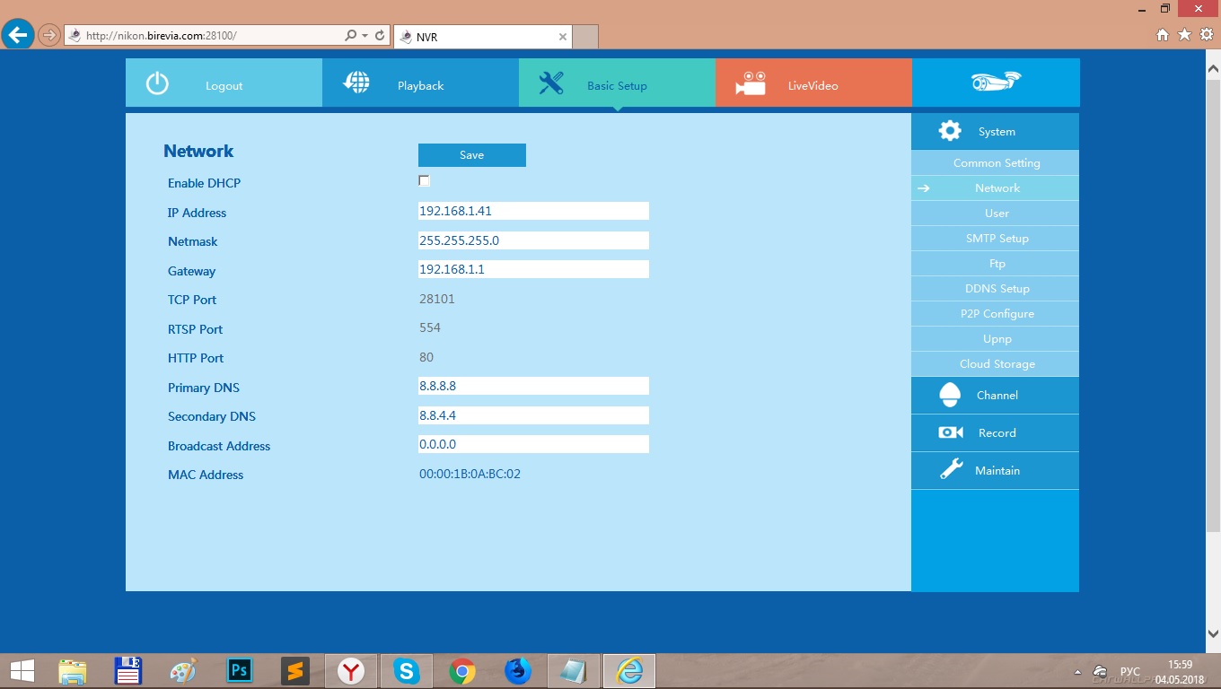Screen dimensions: 1221x689
Task: Click the System gear icon
Action: tap(949, 131)
